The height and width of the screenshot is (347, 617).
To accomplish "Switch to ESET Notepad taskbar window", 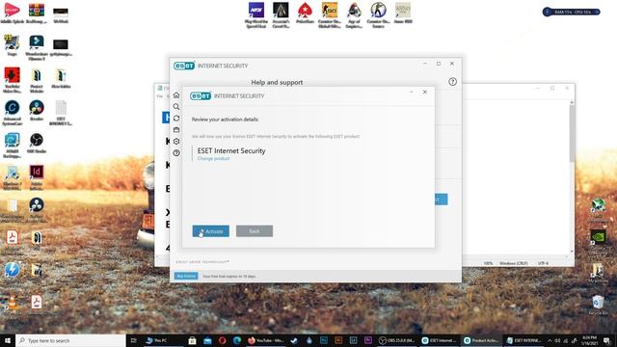I will (x=523, y=340).
